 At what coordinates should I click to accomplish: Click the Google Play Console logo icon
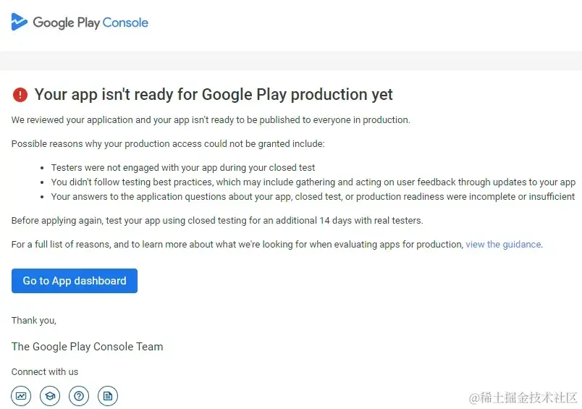[20, 22]
